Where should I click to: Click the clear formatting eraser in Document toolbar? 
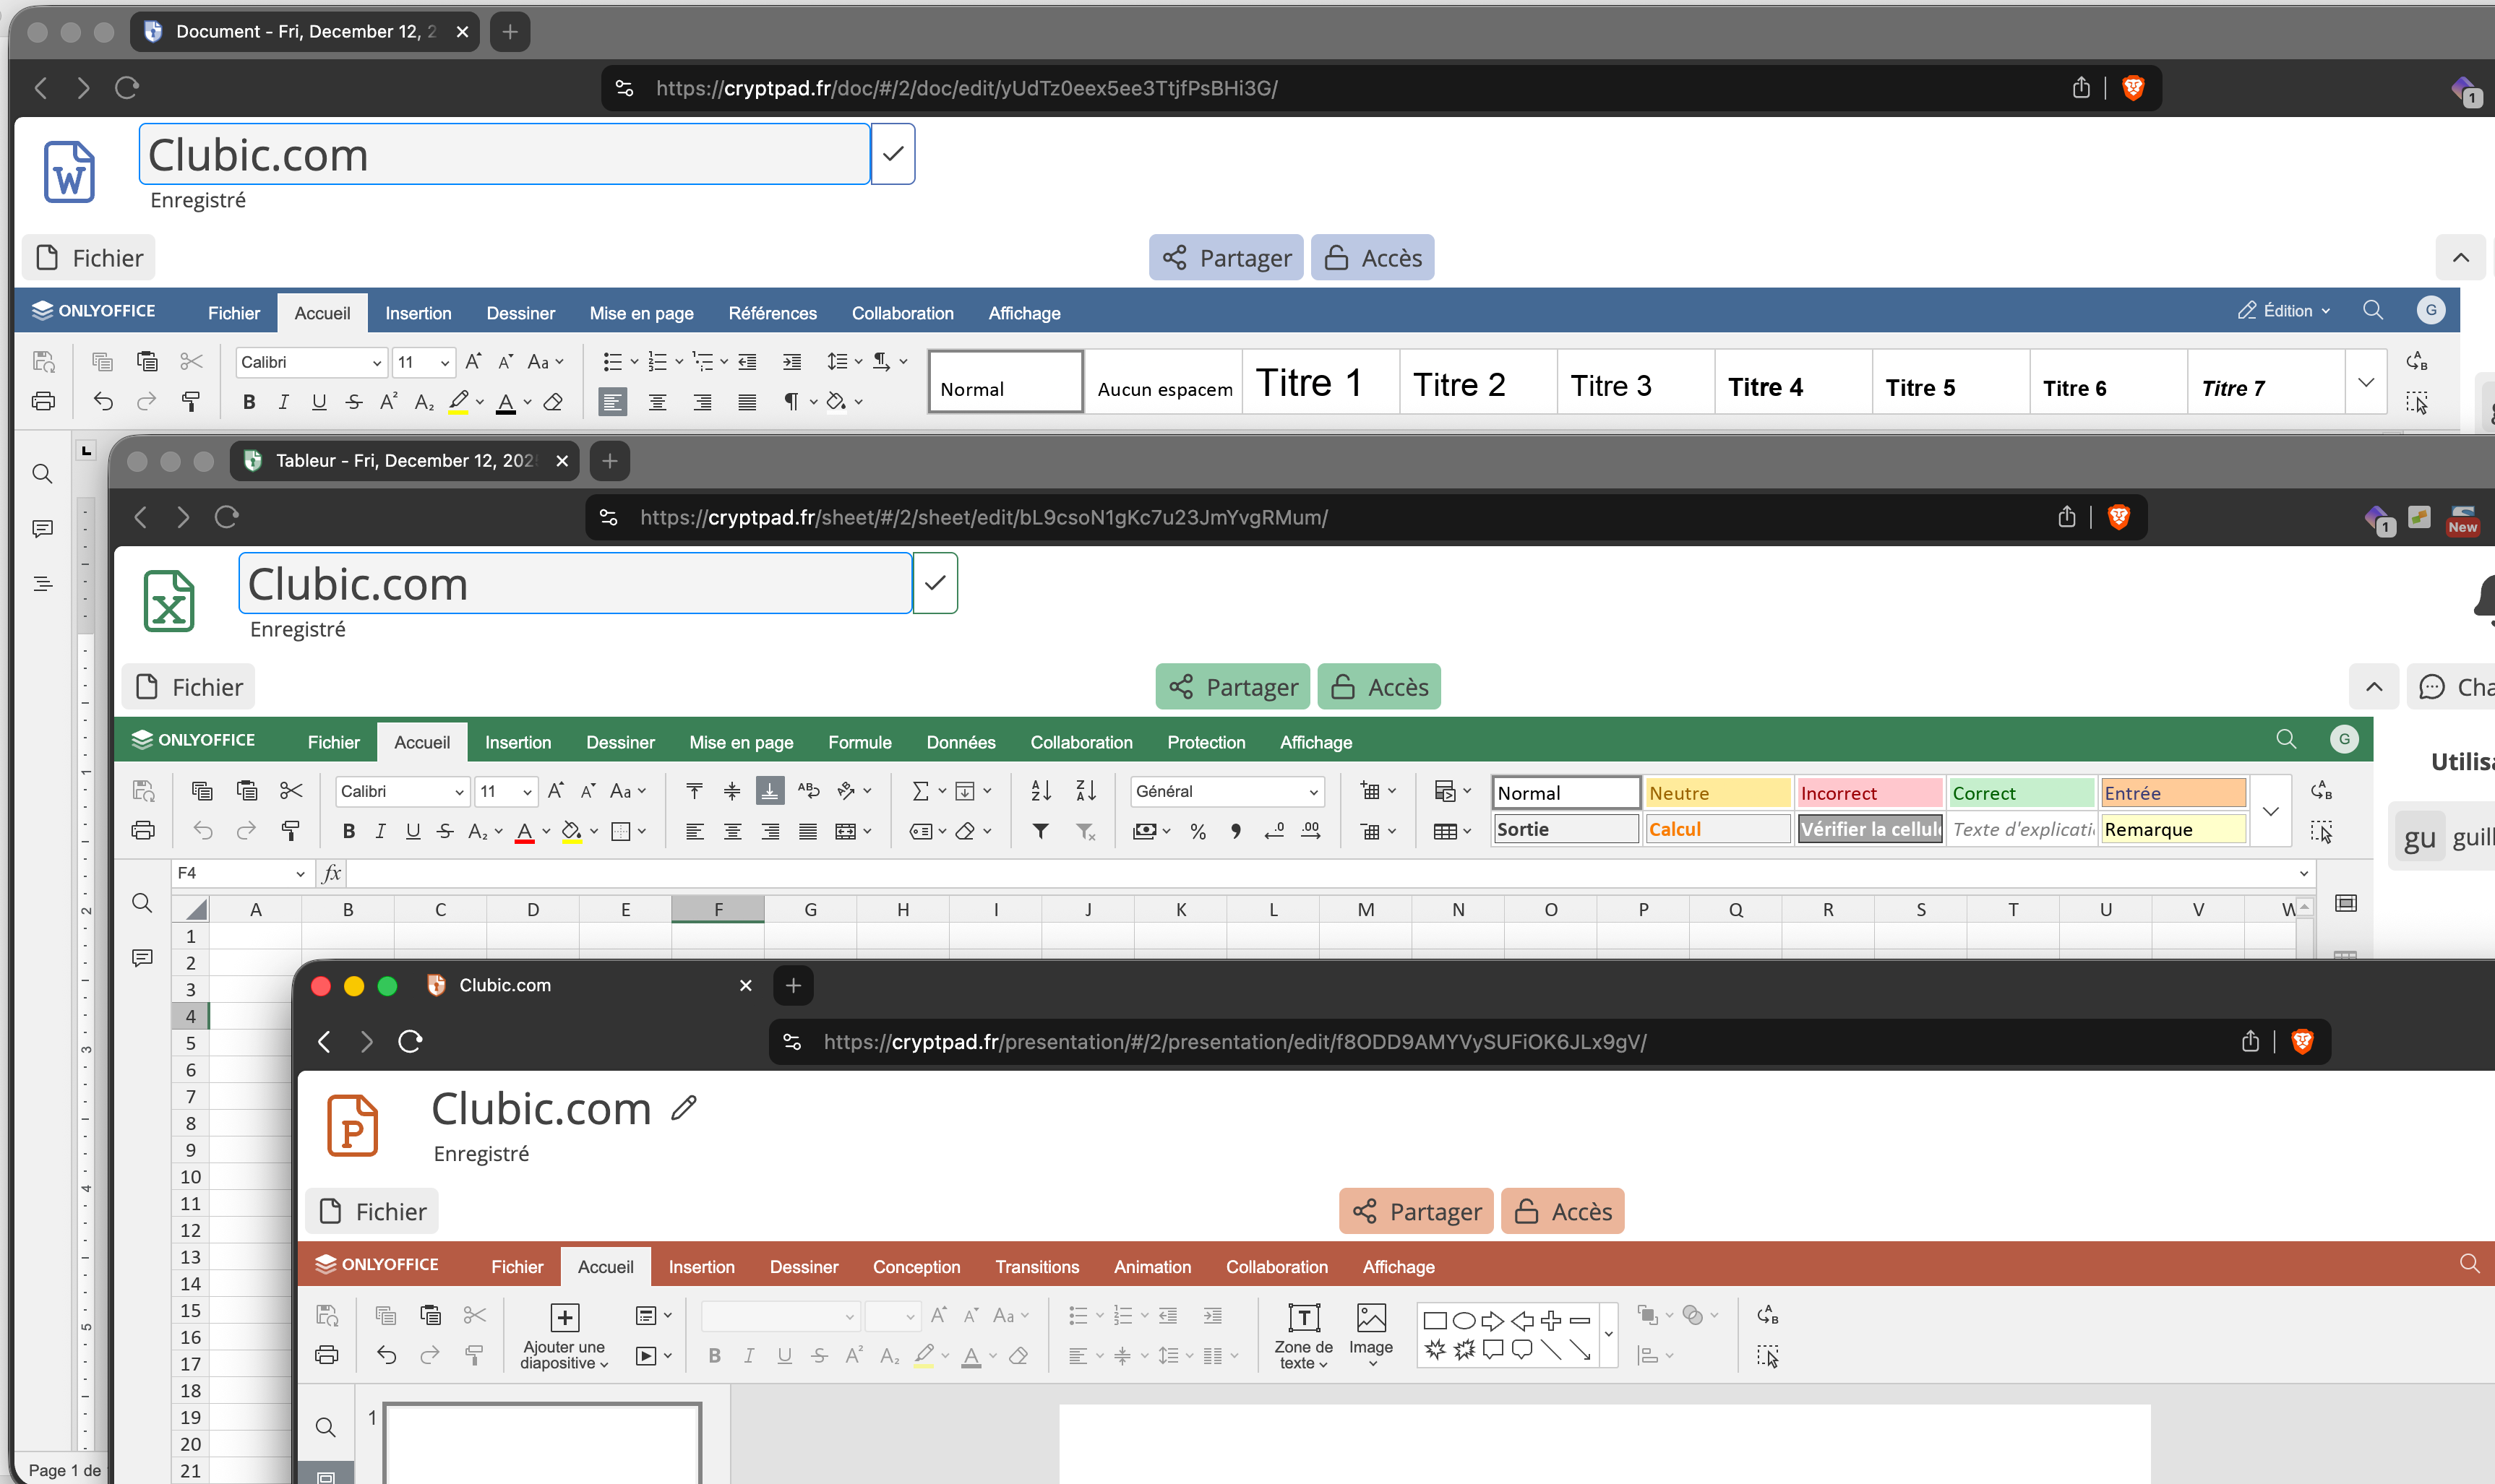click(553, 402)
